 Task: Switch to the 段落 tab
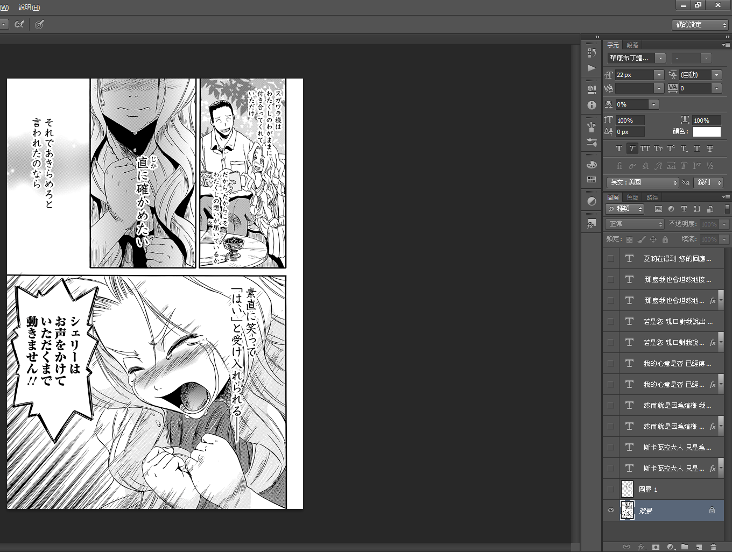[x=632, y=45]
